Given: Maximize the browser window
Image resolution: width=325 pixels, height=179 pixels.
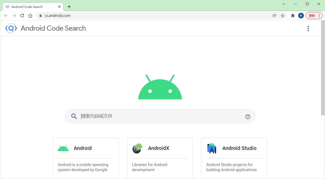Looking at the screenshot, I should coord(307,4).
